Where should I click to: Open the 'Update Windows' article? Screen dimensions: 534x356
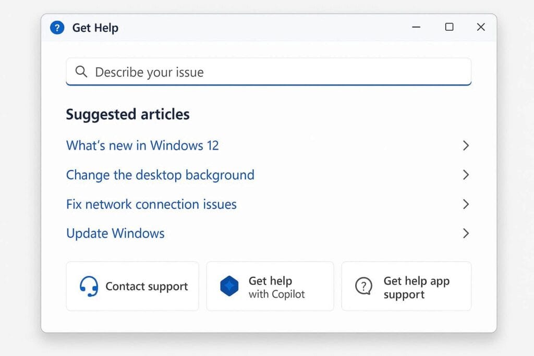pyautogui.click(x=115, y=234)
